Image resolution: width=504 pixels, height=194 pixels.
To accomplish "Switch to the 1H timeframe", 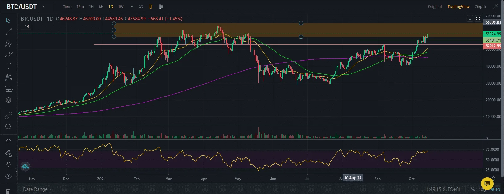I will (x=91, y=7).
